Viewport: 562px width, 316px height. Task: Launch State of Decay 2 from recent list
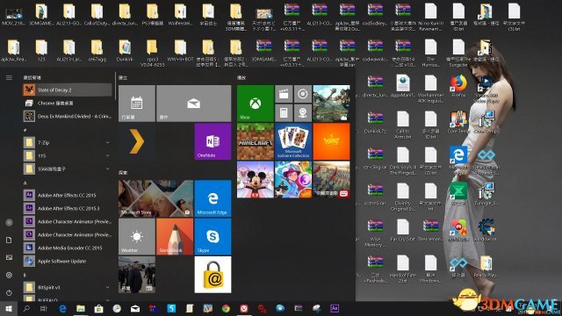(68, 90)
